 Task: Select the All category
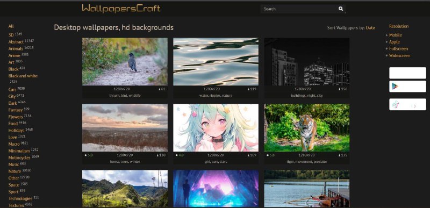click(x=11, y=26)
